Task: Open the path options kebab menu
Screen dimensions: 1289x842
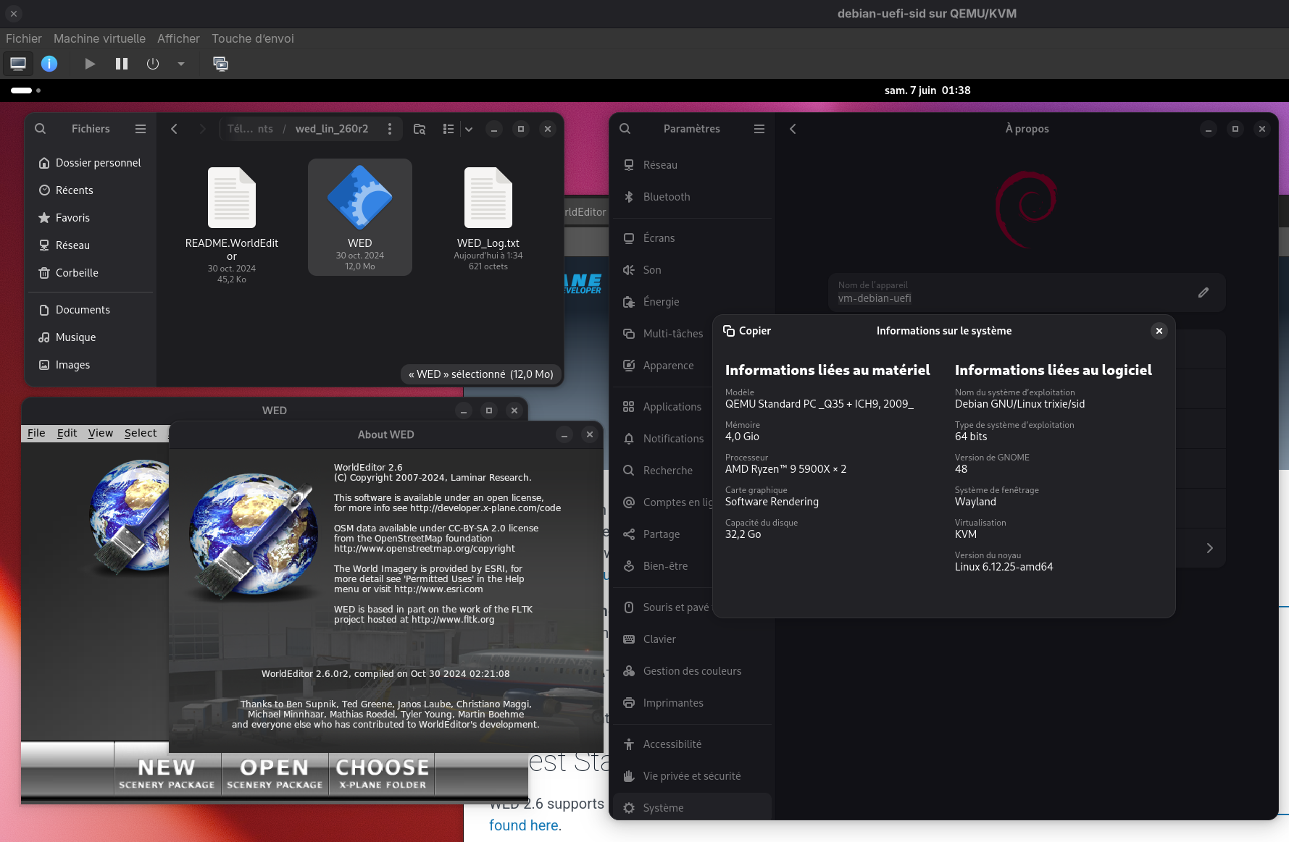Action: (390, 129)
